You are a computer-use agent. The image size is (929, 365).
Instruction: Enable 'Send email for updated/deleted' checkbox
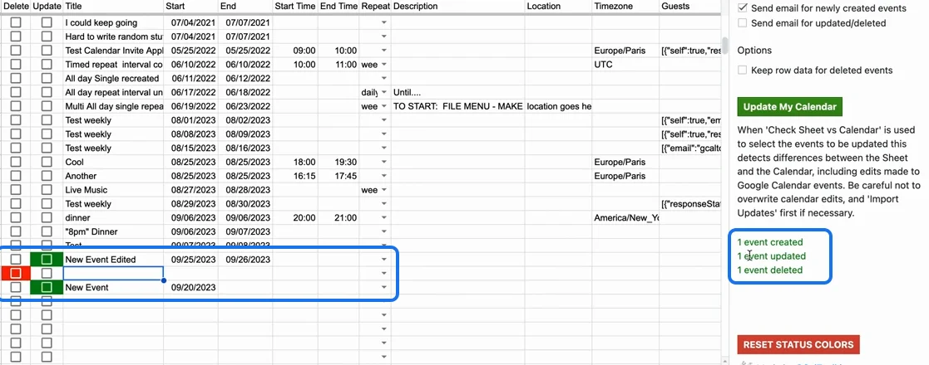743,23
